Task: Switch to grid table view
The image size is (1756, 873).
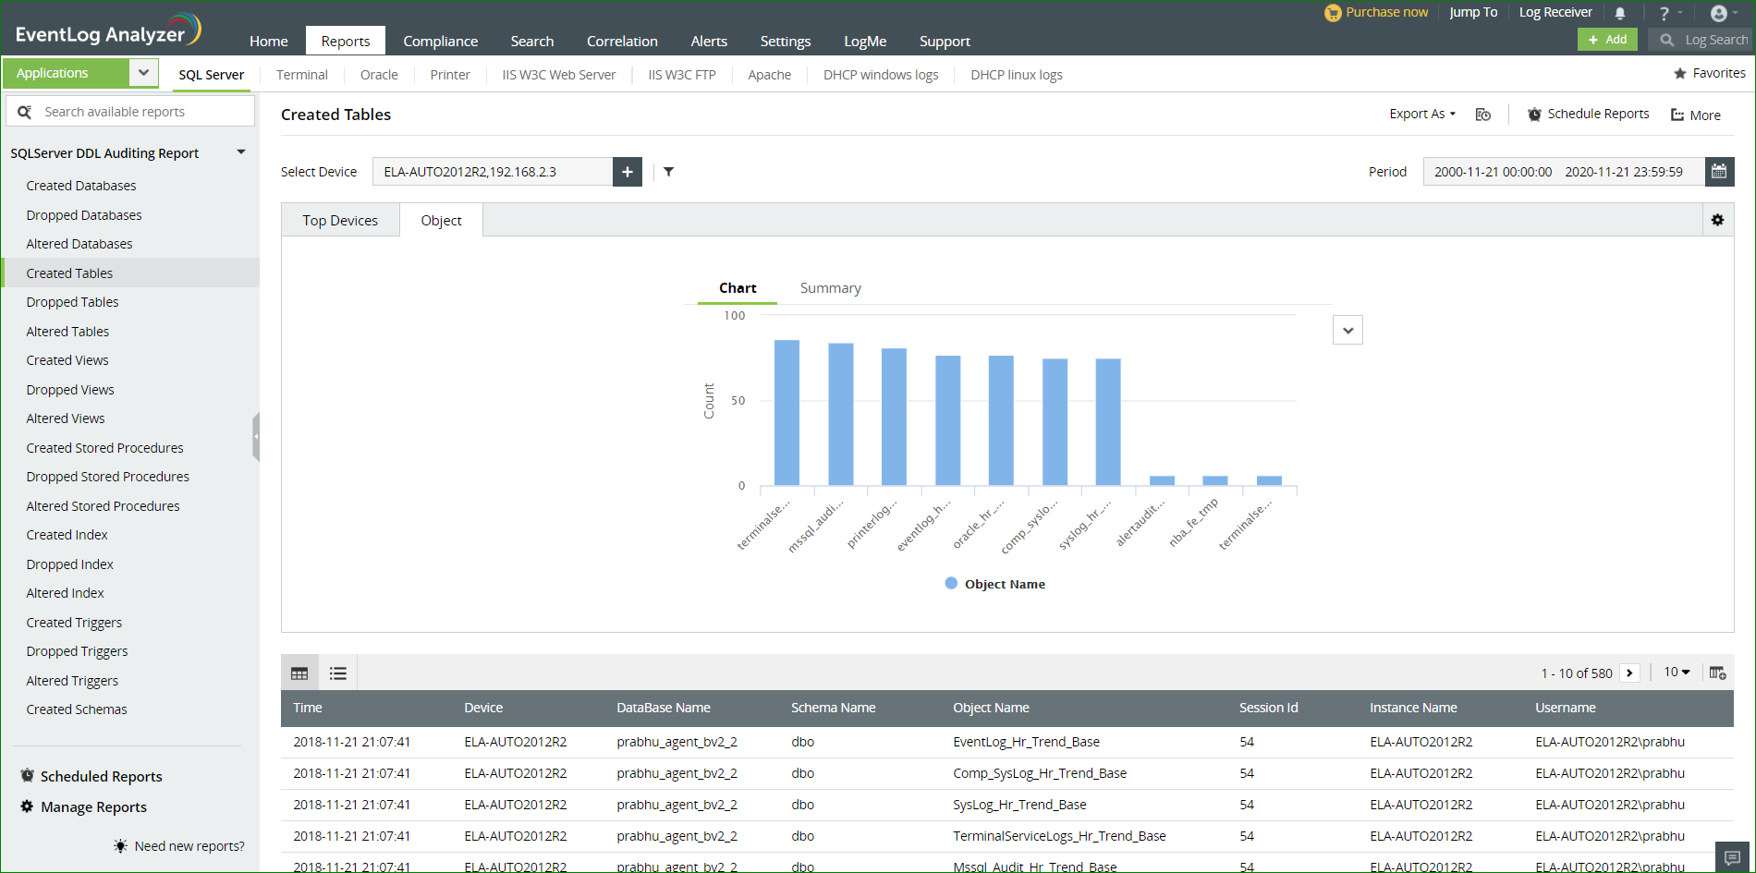Action: pos(299,673)
